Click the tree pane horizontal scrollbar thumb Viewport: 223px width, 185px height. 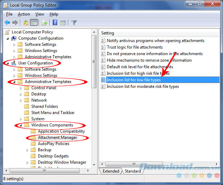coord(44,171)
